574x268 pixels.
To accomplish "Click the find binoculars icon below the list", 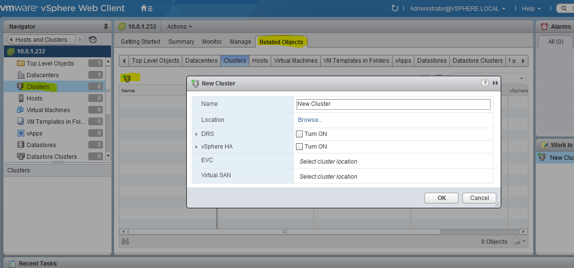I will point(125,241).
